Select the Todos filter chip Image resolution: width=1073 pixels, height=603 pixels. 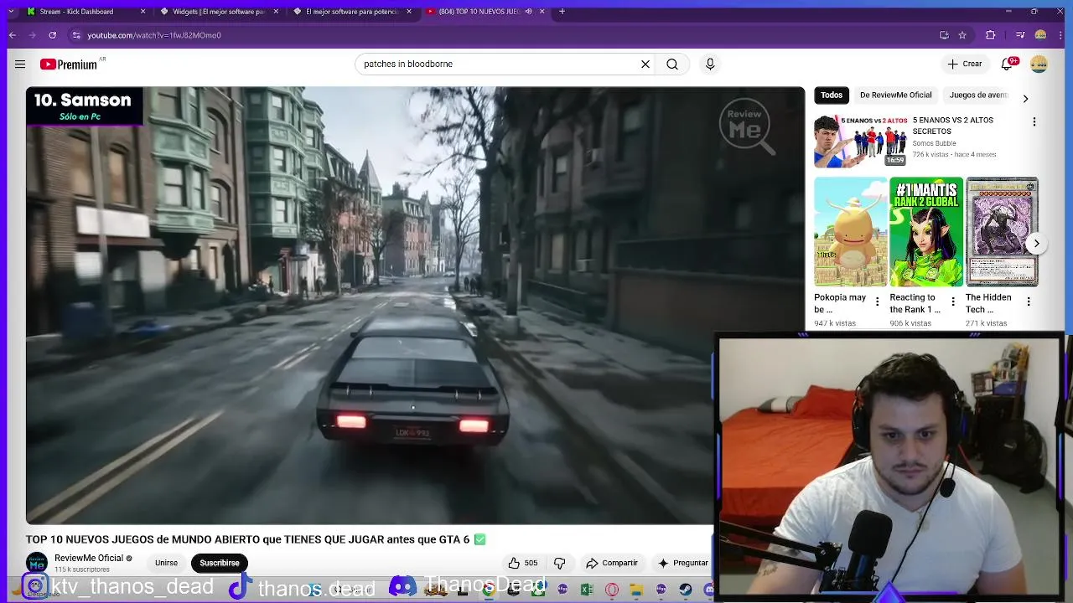[x=832, y=95]
